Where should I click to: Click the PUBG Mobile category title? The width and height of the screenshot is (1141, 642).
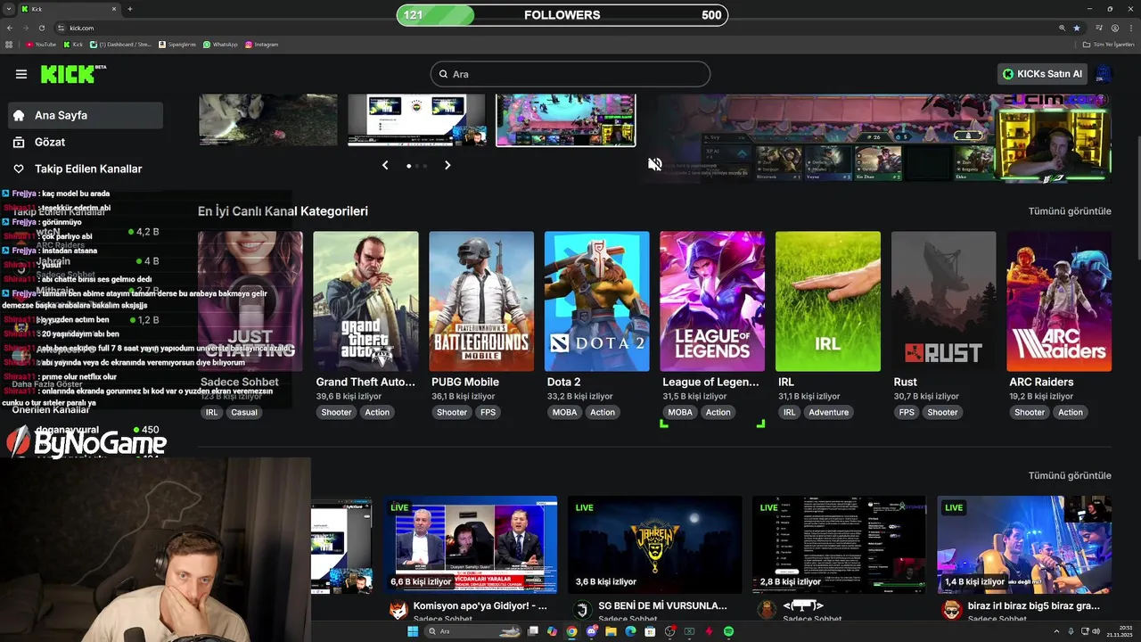[x=465, y=382]
